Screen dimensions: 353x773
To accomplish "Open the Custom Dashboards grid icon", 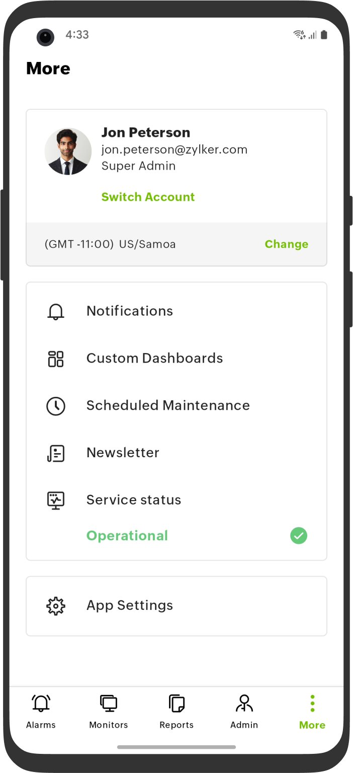I will [x=56, y=359].
